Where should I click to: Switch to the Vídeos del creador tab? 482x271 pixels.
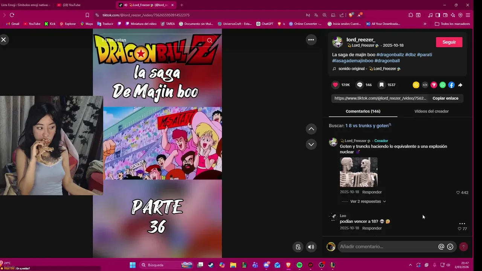(432, 111)
